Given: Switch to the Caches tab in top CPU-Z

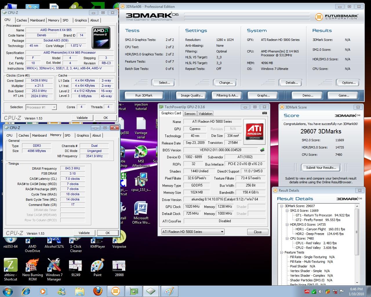Looking at the screenshot, I should 21,20.
